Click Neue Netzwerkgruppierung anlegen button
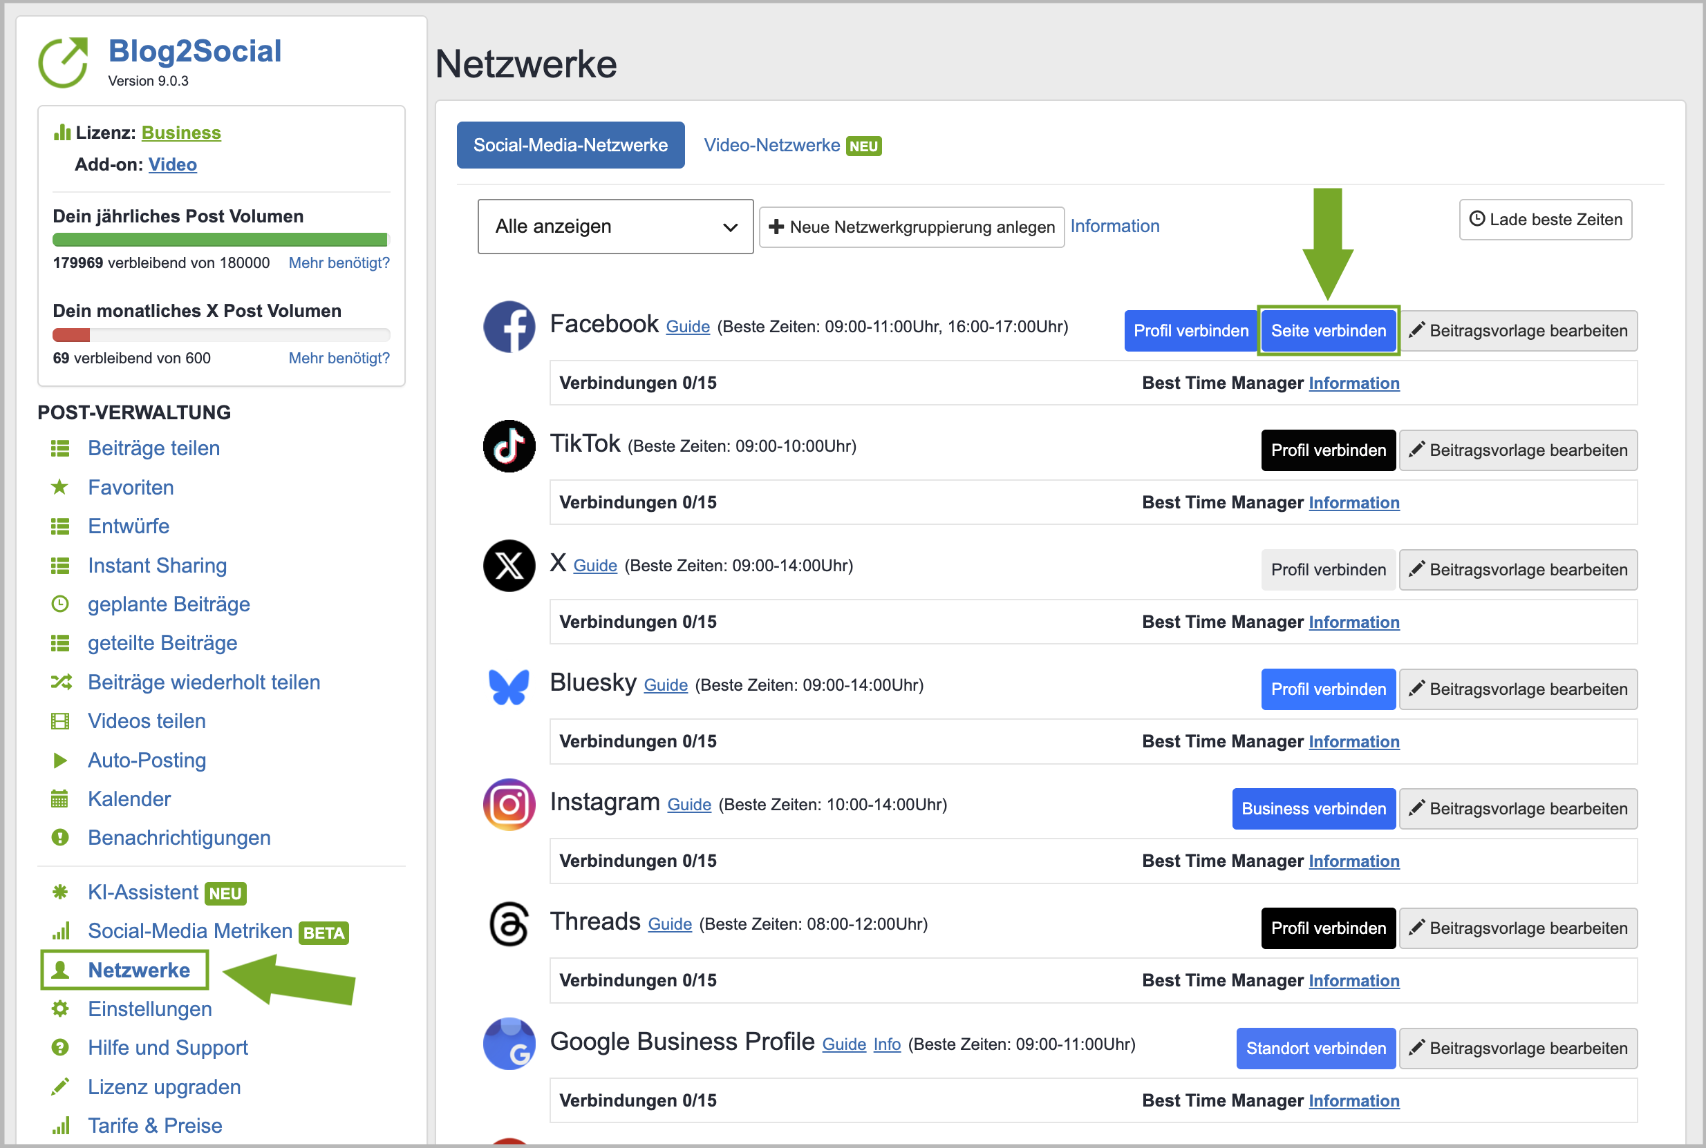This screenshot has width=1706, height=1148. click(912, 227)
